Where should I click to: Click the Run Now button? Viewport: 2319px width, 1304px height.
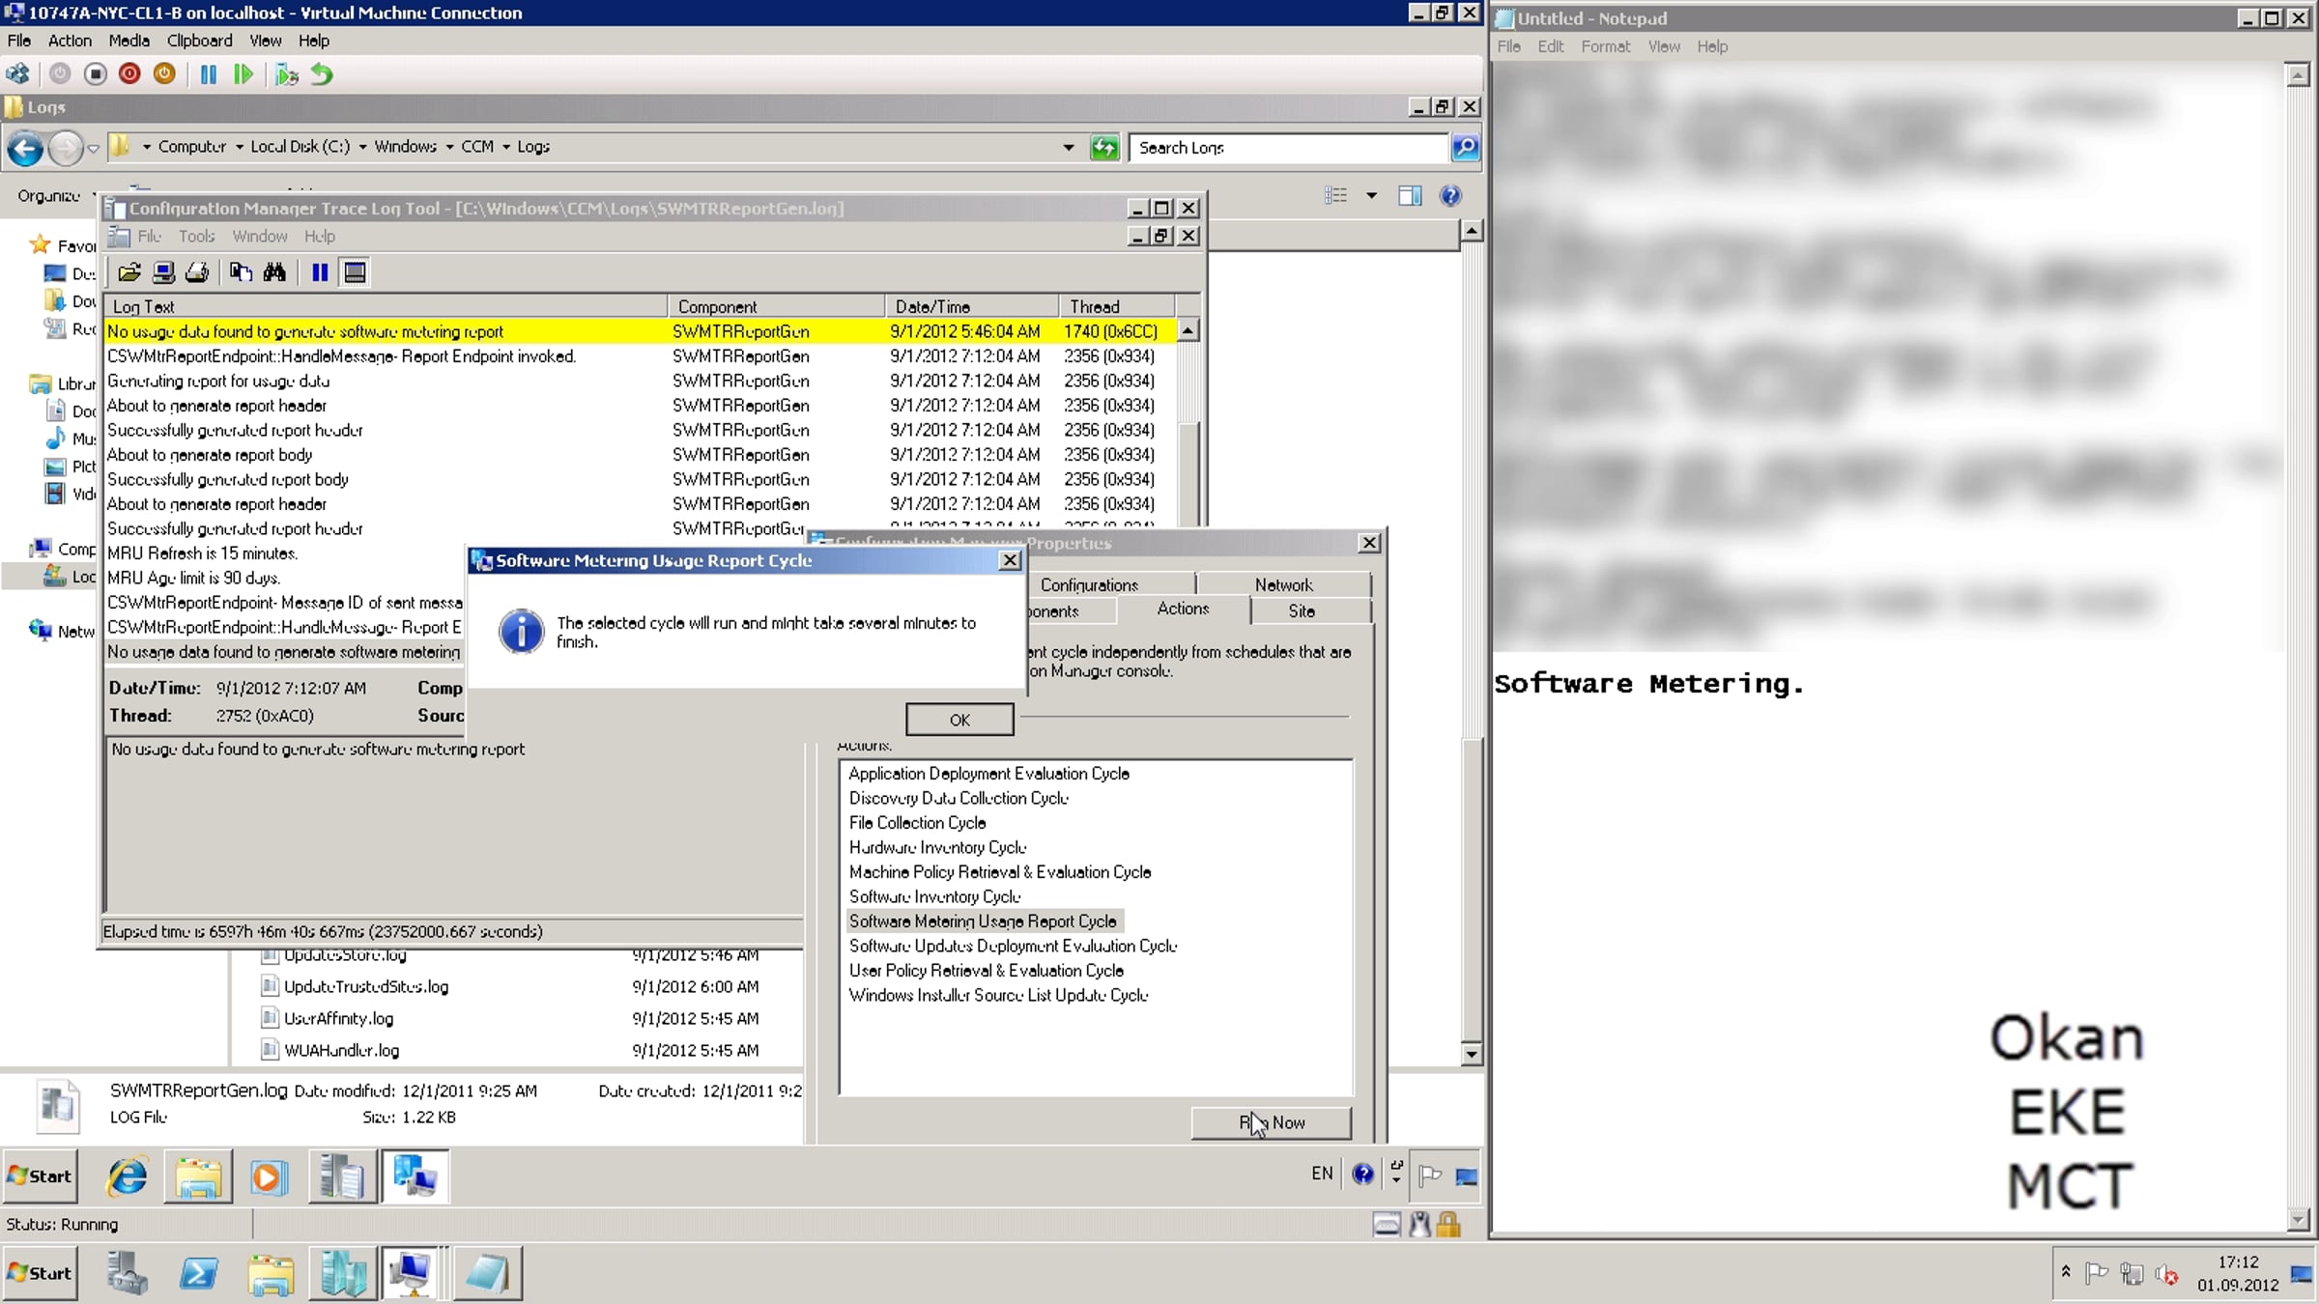1272,1122
